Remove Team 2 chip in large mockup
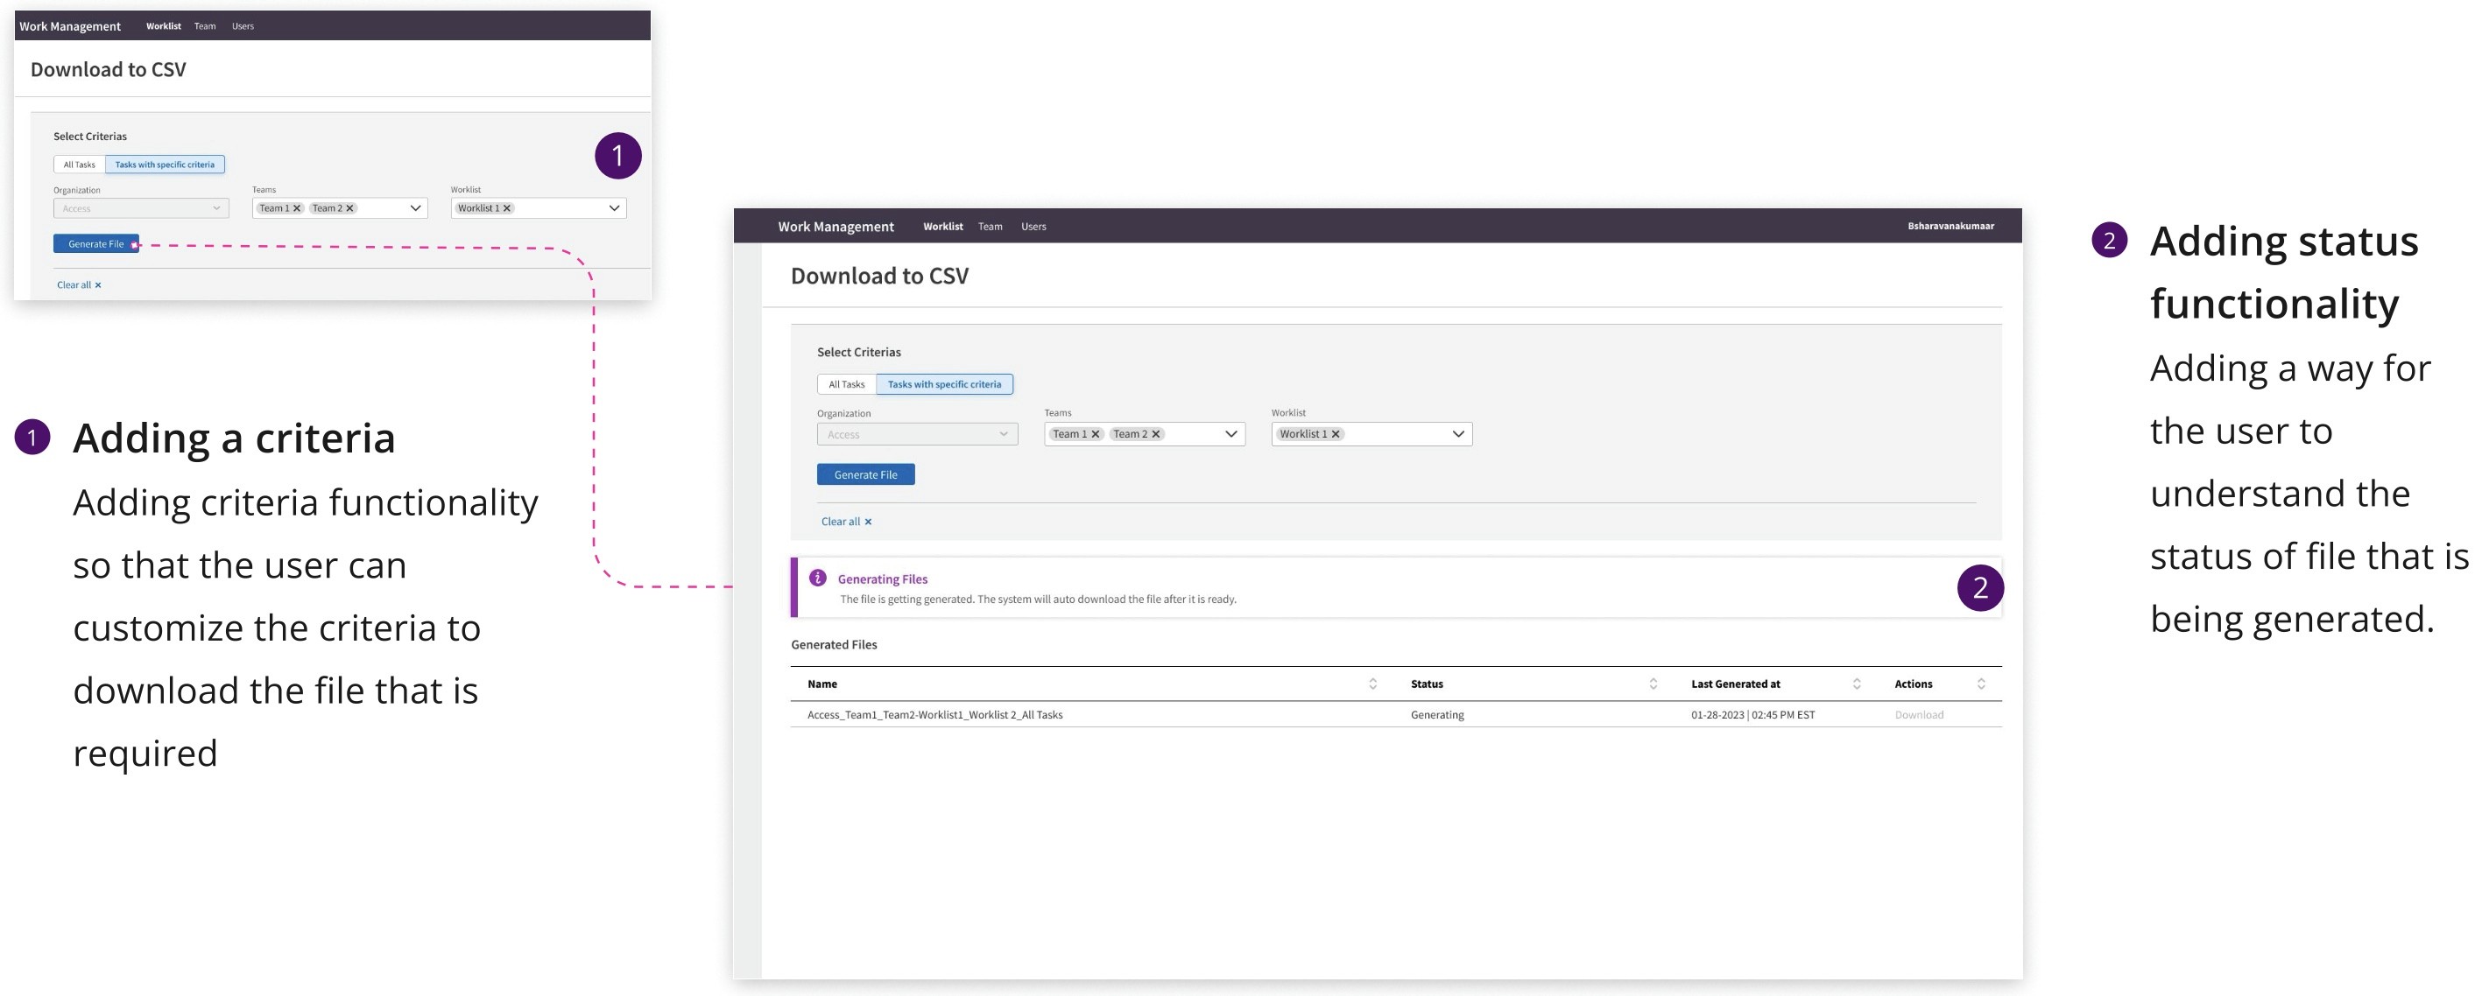This screenshot has height=996, width=2482. click(x=1155, y=434)
